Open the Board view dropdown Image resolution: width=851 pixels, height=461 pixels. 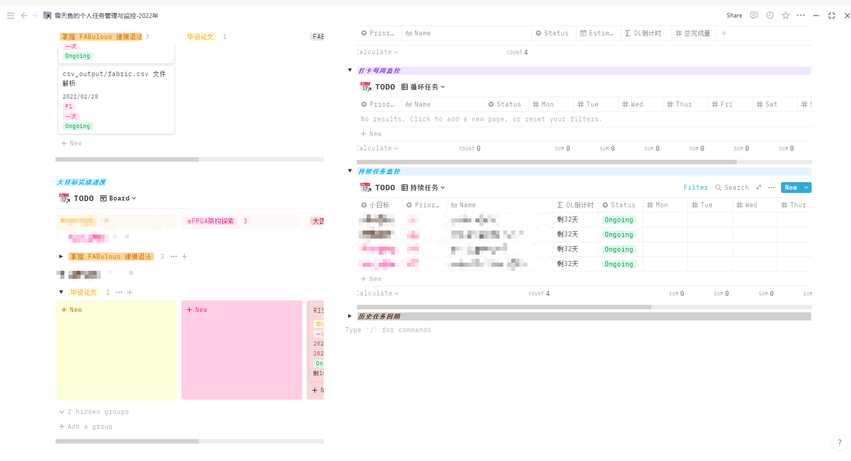tap(118, 198)
